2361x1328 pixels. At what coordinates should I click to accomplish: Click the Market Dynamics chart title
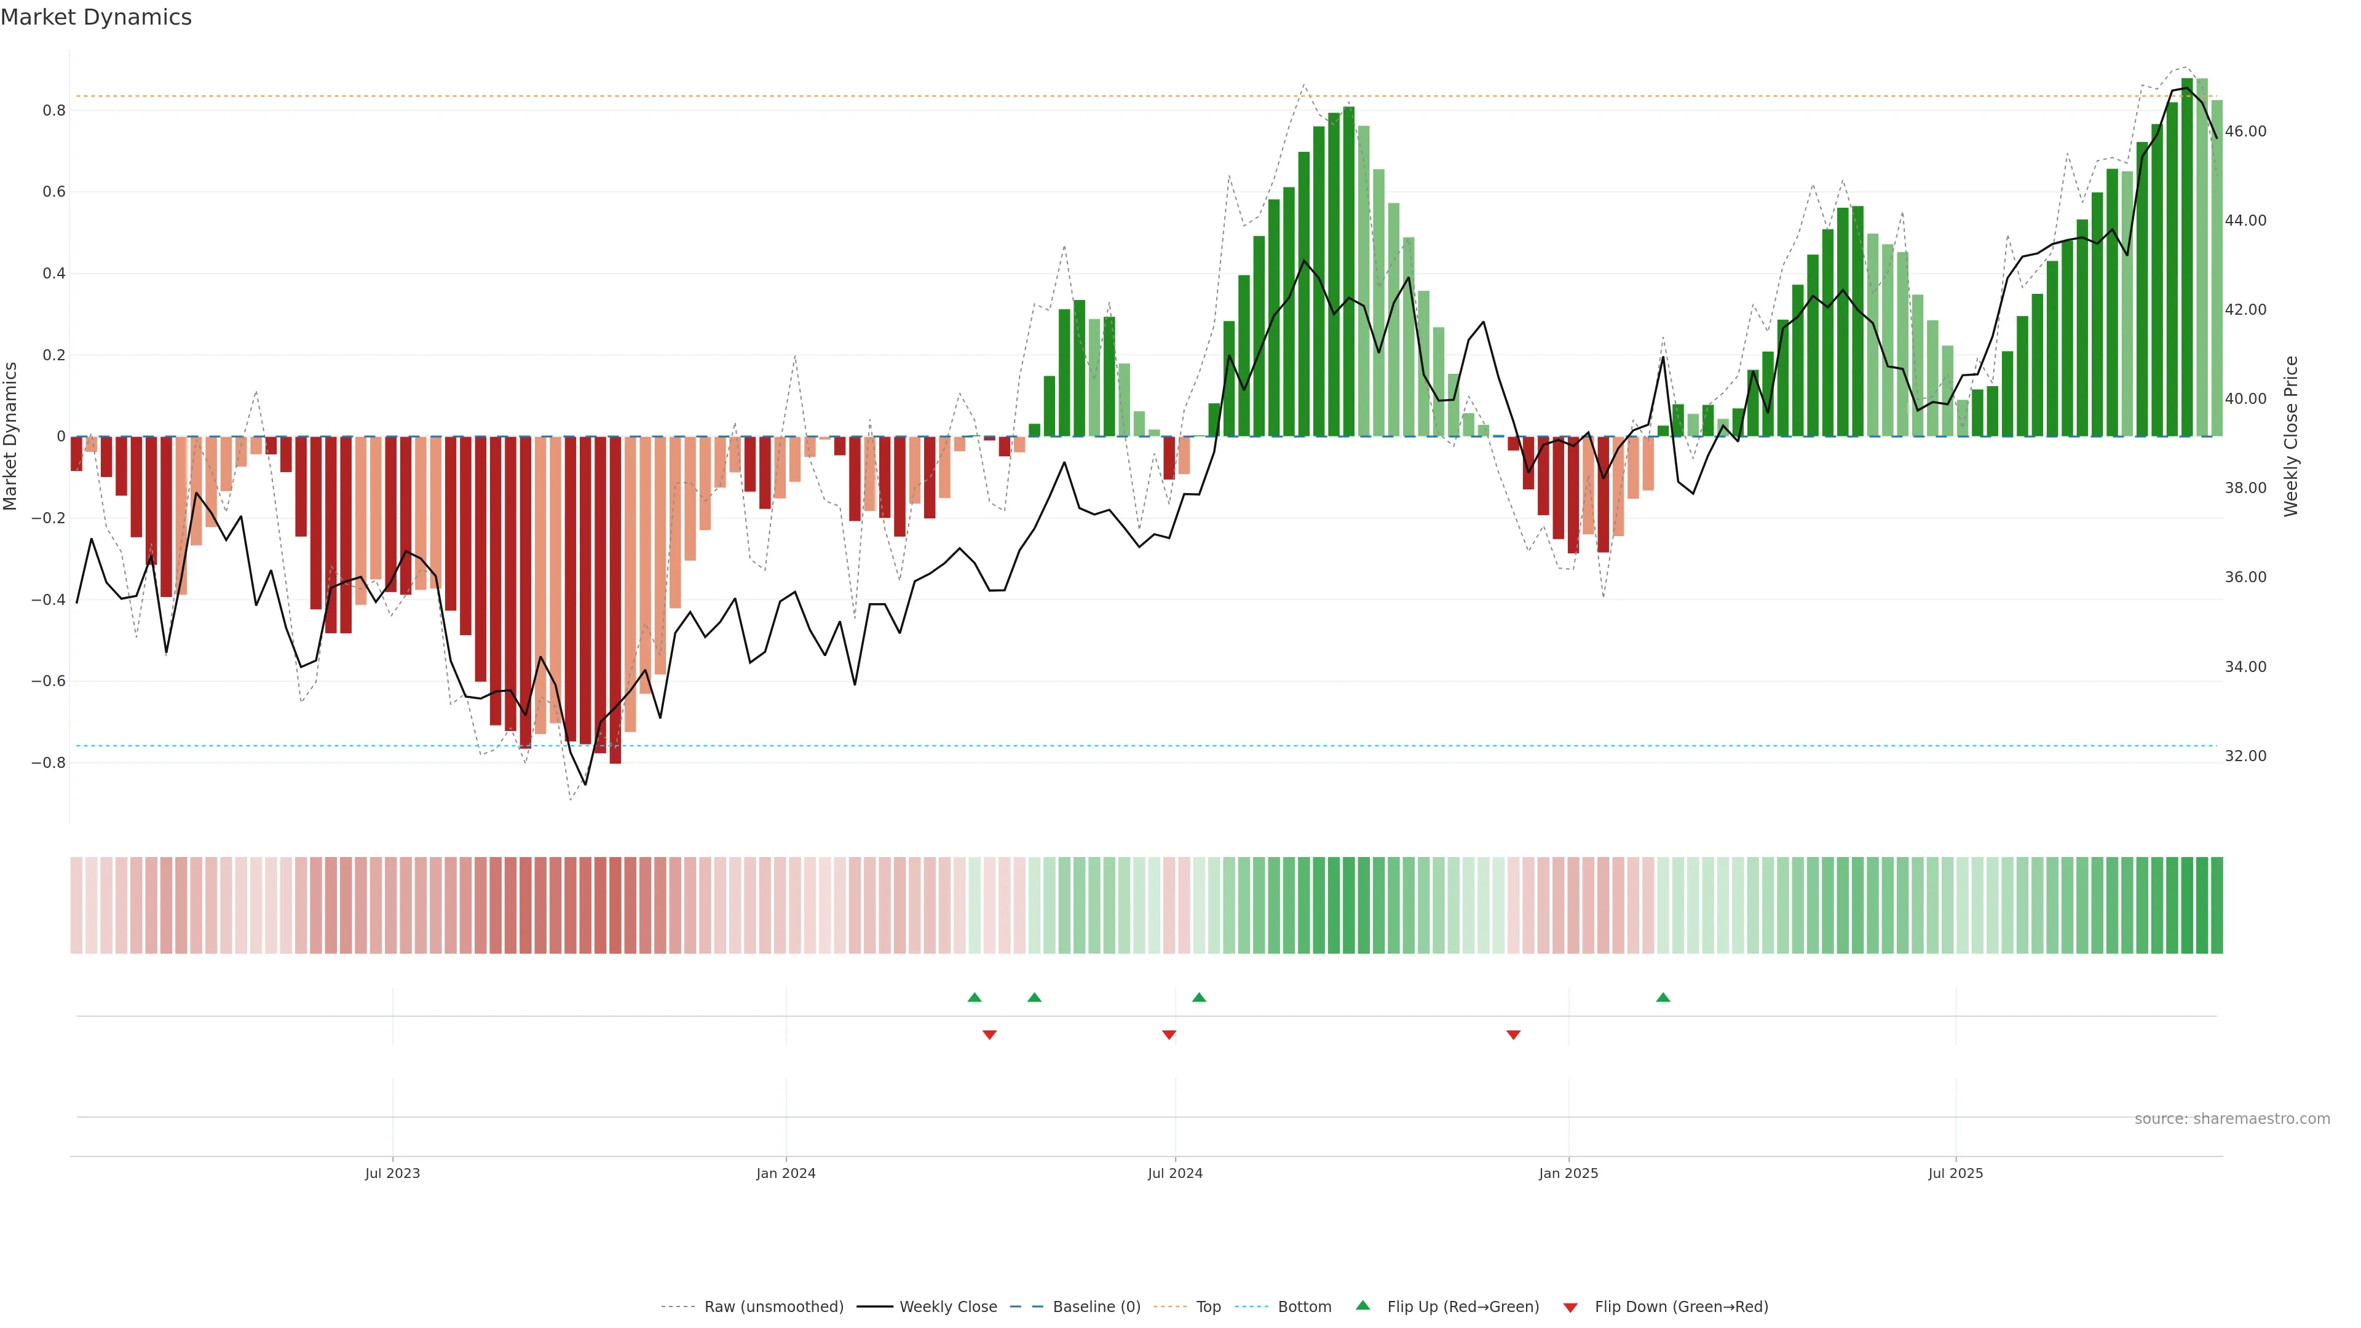click(97, 17)
